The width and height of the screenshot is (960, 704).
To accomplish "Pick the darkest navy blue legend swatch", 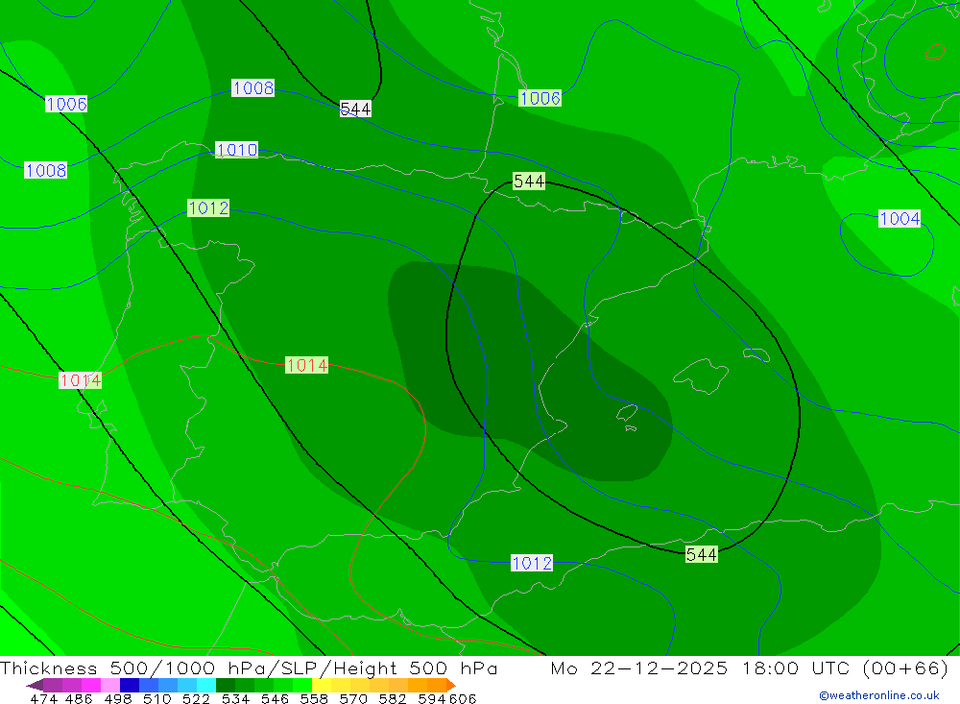I will click(130, 685).
